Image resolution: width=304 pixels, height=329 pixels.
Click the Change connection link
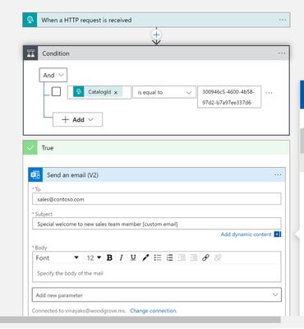(x=154, y=311)
